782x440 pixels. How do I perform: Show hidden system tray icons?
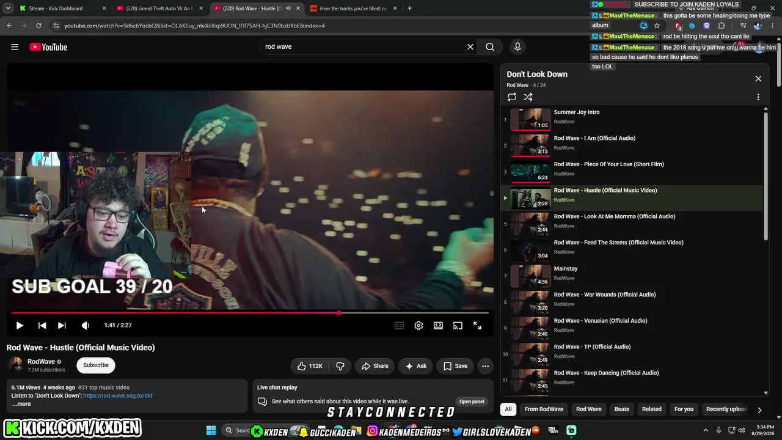tap(706, 431)
